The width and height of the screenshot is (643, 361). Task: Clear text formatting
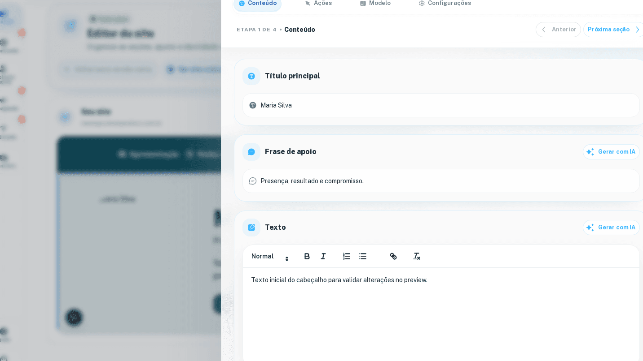(x=417, y=257)
